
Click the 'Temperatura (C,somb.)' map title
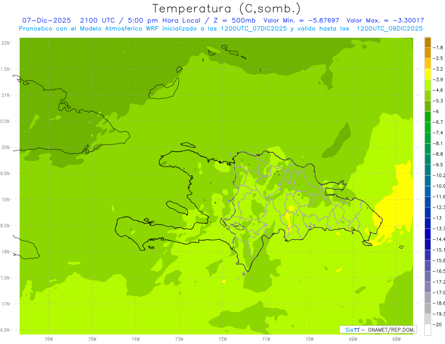click(x=227, y=9)
